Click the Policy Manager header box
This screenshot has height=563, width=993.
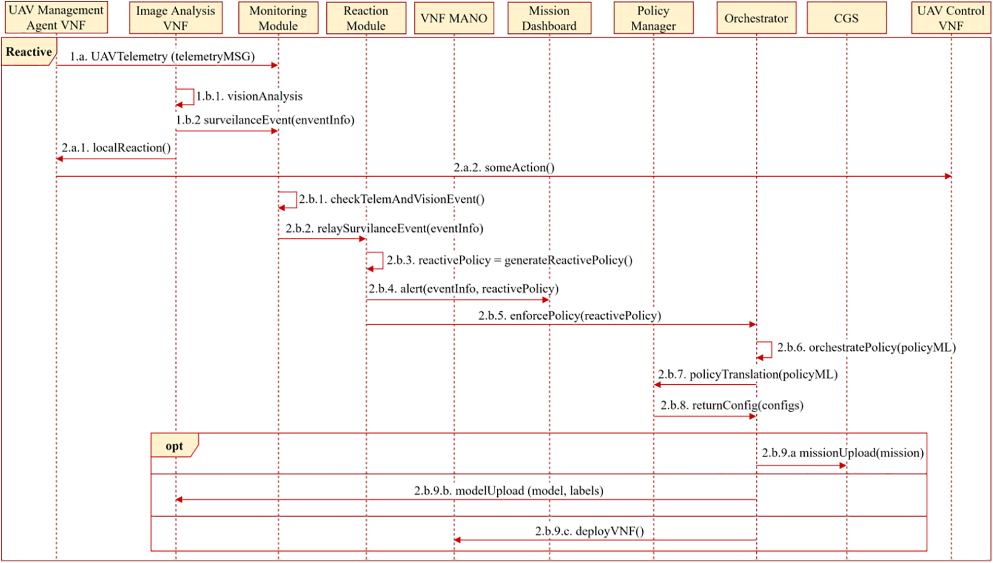click(x=653, y=18)
